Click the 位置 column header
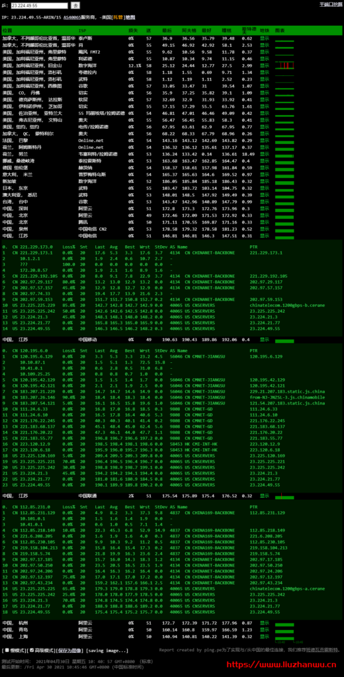Image resolution: width=344 pixels, height=677 pixels. [x=7, y=30]
